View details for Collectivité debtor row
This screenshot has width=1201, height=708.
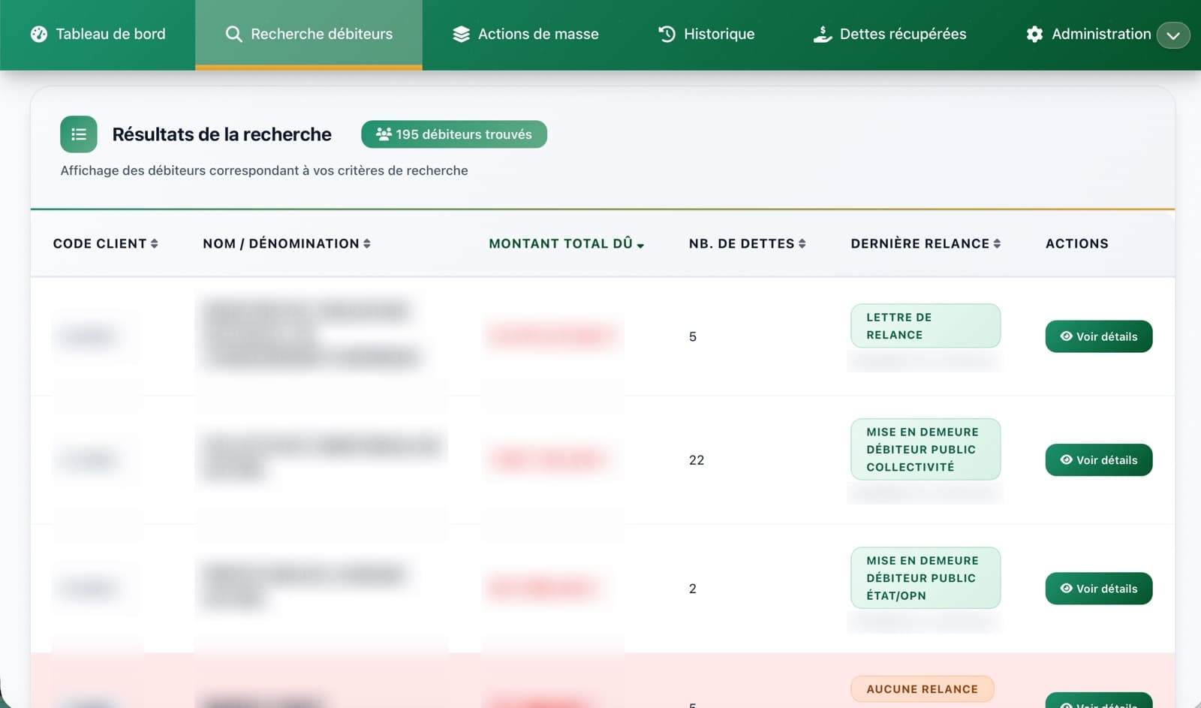pyautogui.click(x=1099, y=460)
